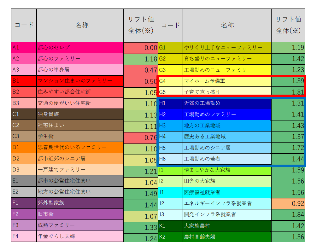Select the cell "都市の公営住宅住まい"
Viewport: 311px width, 246px height.
click(x=80, y=181)
